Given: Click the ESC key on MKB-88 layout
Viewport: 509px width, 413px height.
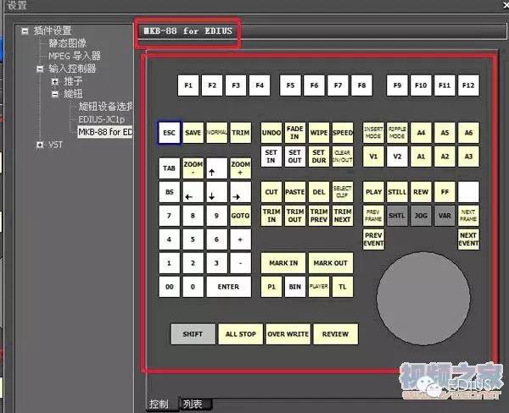Looking at the screenshot, I should [x=169, y=133].
